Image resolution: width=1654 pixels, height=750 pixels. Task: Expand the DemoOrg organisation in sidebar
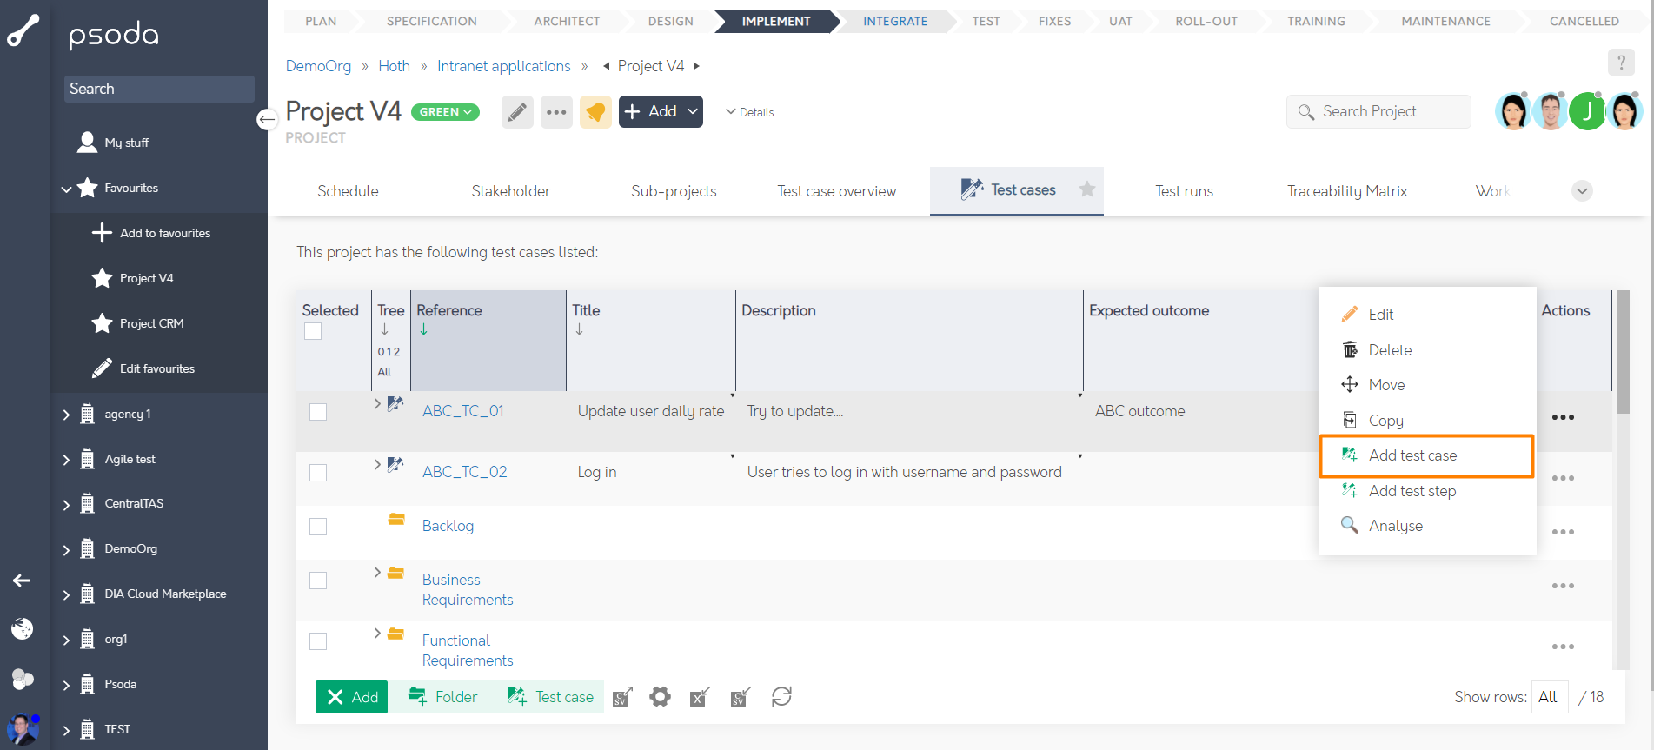pyautogui.click(x=66, y=549)
